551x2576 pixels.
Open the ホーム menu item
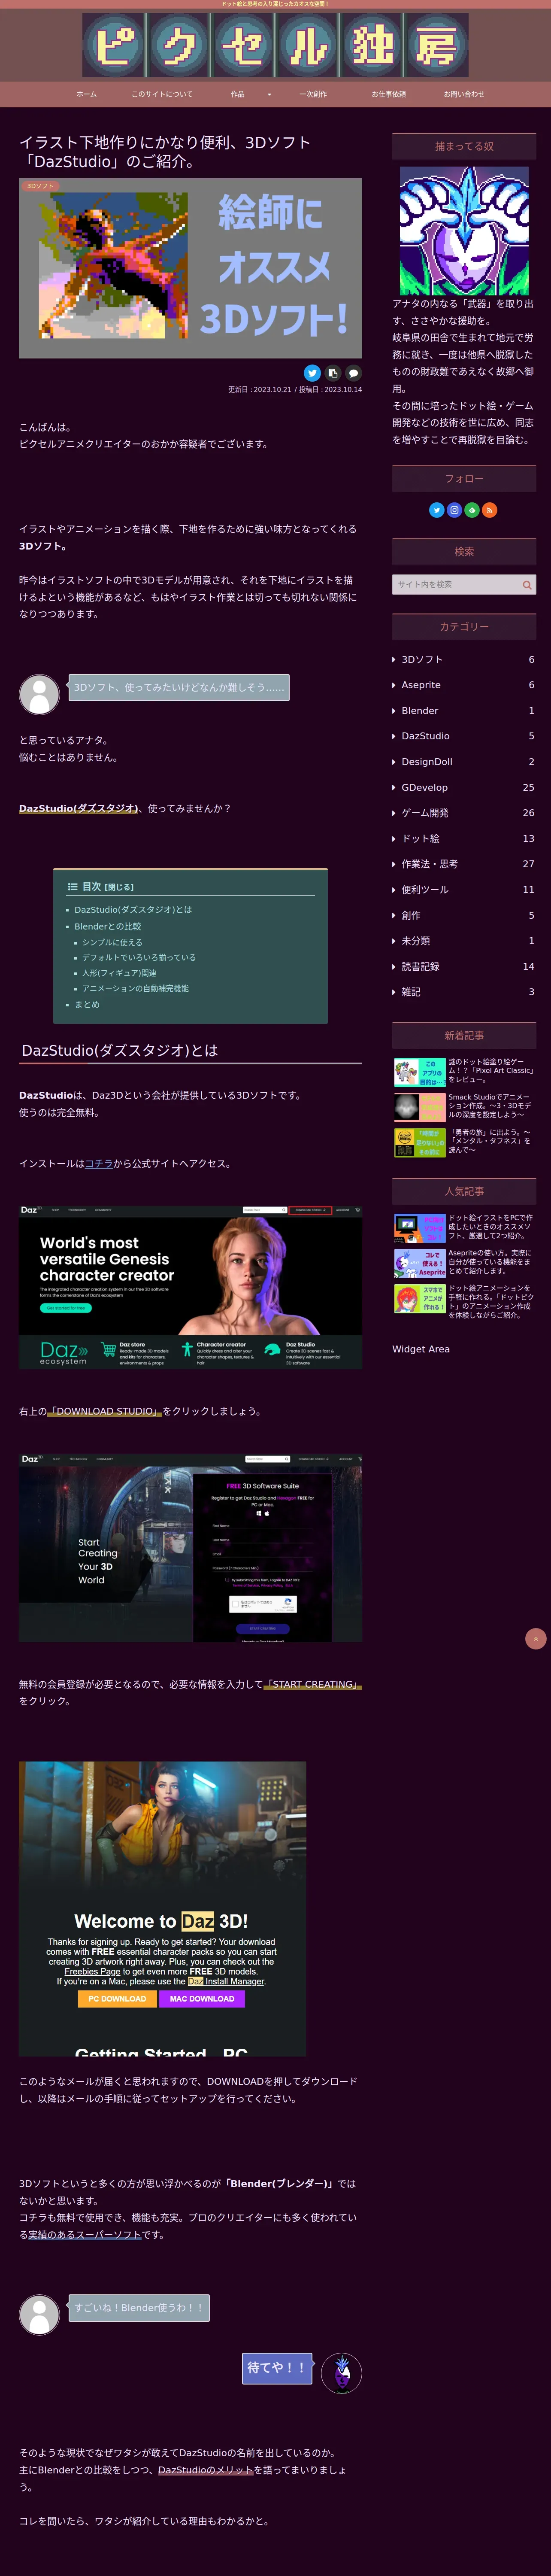click(87, 94)
